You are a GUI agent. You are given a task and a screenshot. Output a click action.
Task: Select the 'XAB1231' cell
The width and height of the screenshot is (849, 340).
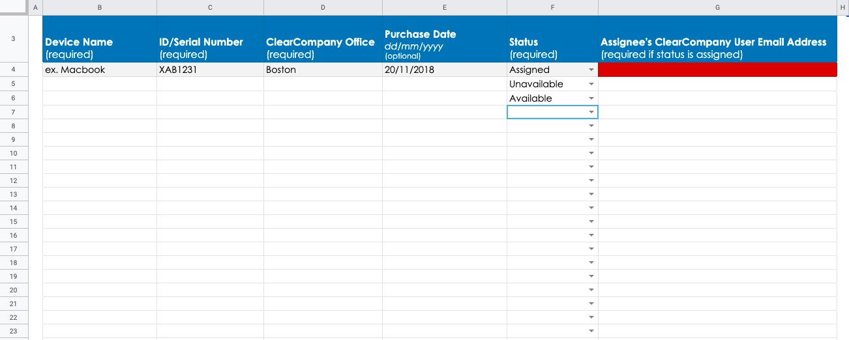[210, 70]
